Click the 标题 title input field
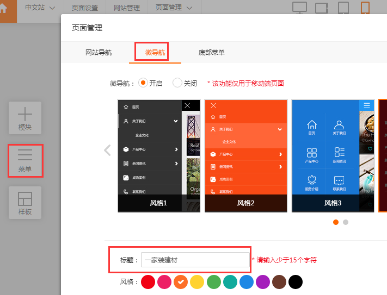 point(195,260)
